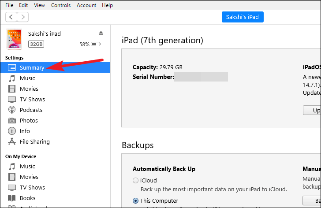
Task: Click the Movies film icon under Settings
Action: tap(11, 89)
